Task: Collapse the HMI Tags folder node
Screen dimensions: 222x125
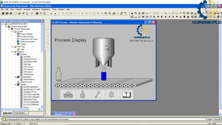Action: point(12,47)
